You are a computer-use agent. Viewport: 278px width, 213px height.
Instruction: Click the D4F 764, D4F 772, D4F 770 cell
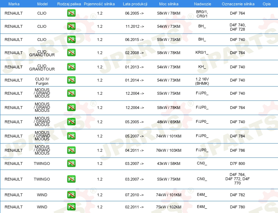click(237, 179)
